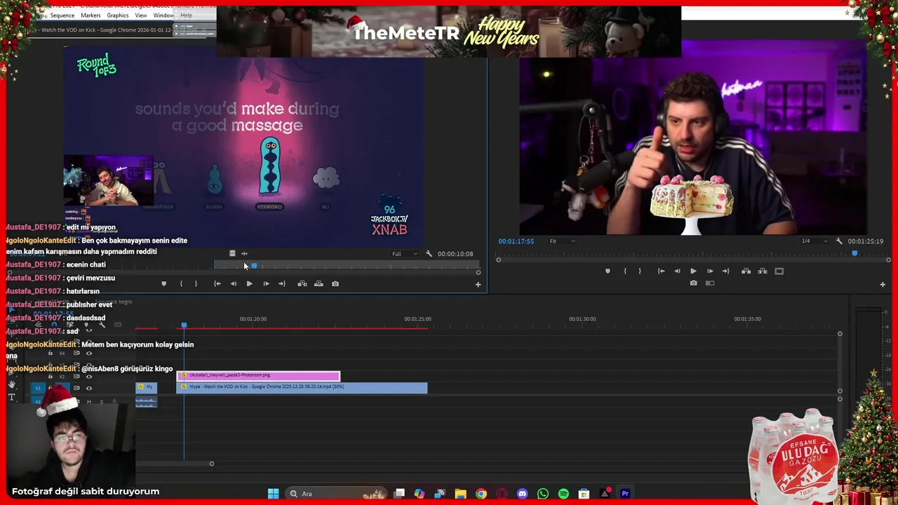Mark Out point in Program Monitor
Image resolution: width=898 pixels, height=505 pixels.
[x=640, y=271]
